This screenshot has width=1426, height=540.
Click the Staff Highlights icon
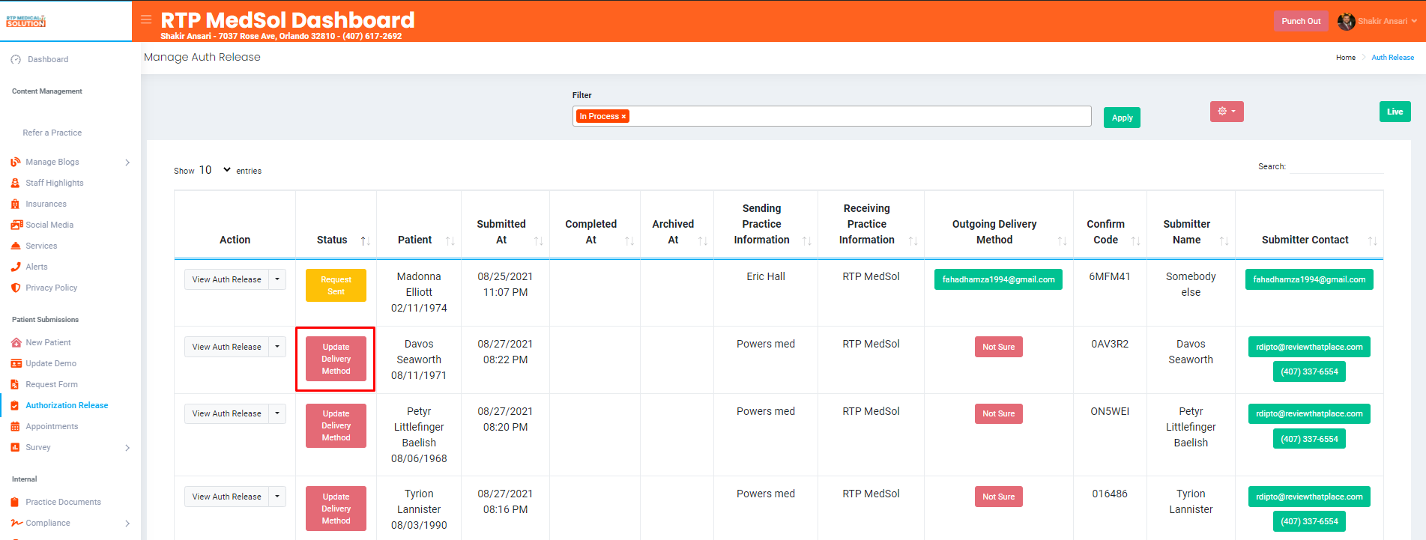pyautogui.click(x=16, y=183)
